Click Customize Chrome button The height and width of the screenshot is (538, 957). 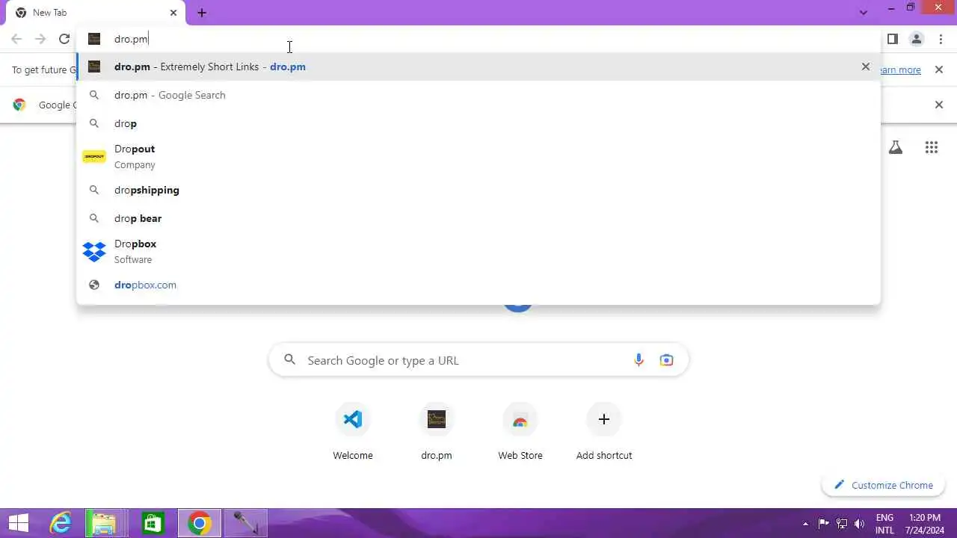[884, 485]
